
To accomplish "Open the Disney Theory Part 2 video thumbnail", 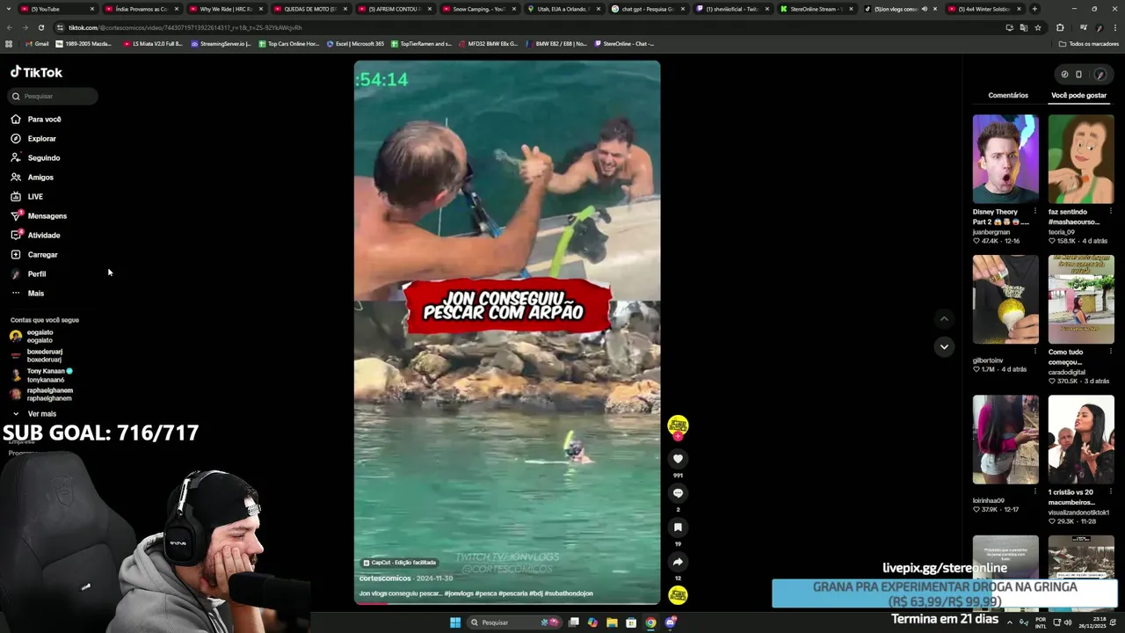I will [x=1005, y=159].
